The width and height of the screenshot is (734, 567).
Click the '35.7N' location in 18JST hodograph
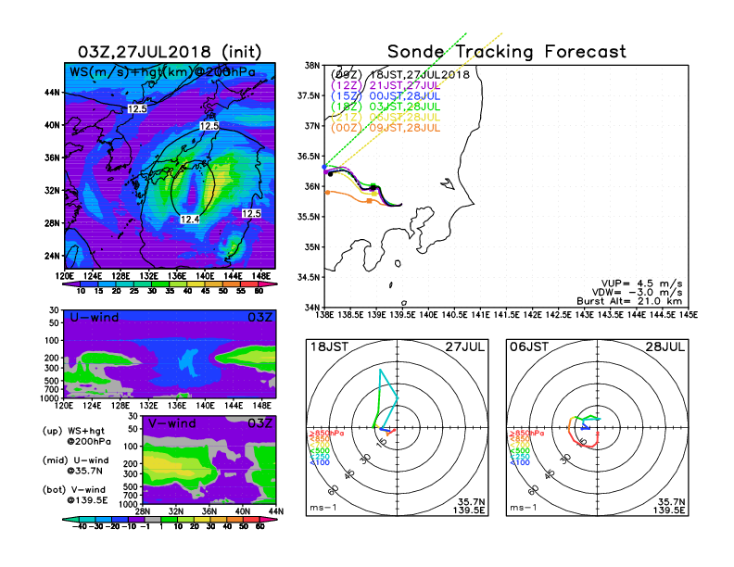tap(472, 502)
